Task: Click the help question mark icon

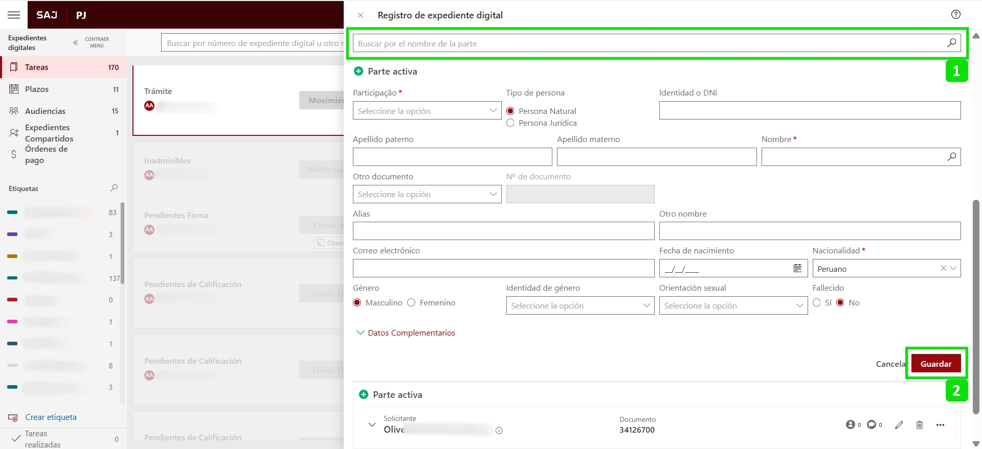Action: pyautogui.click(x=955, y=14)
